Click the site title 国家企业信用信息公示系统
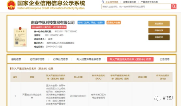This screenshot has width=181, height=106. coord(51,3)
